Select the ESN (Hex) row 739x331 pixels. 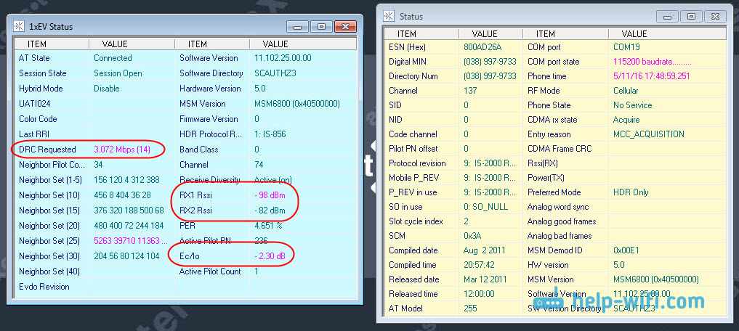point(408,47)
